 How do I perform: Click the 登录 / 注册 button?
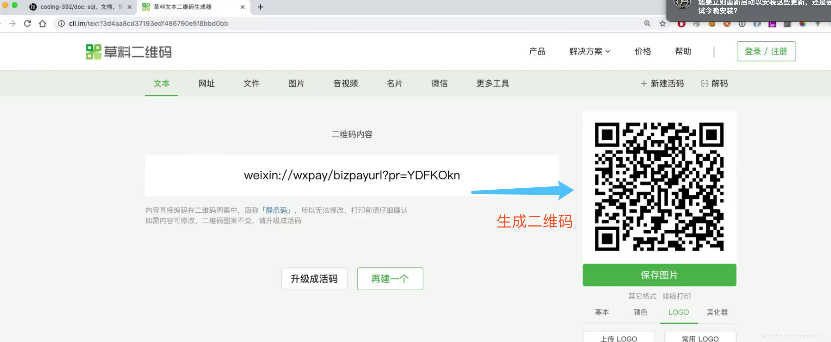pyautogui.click(x=766, y=51)
